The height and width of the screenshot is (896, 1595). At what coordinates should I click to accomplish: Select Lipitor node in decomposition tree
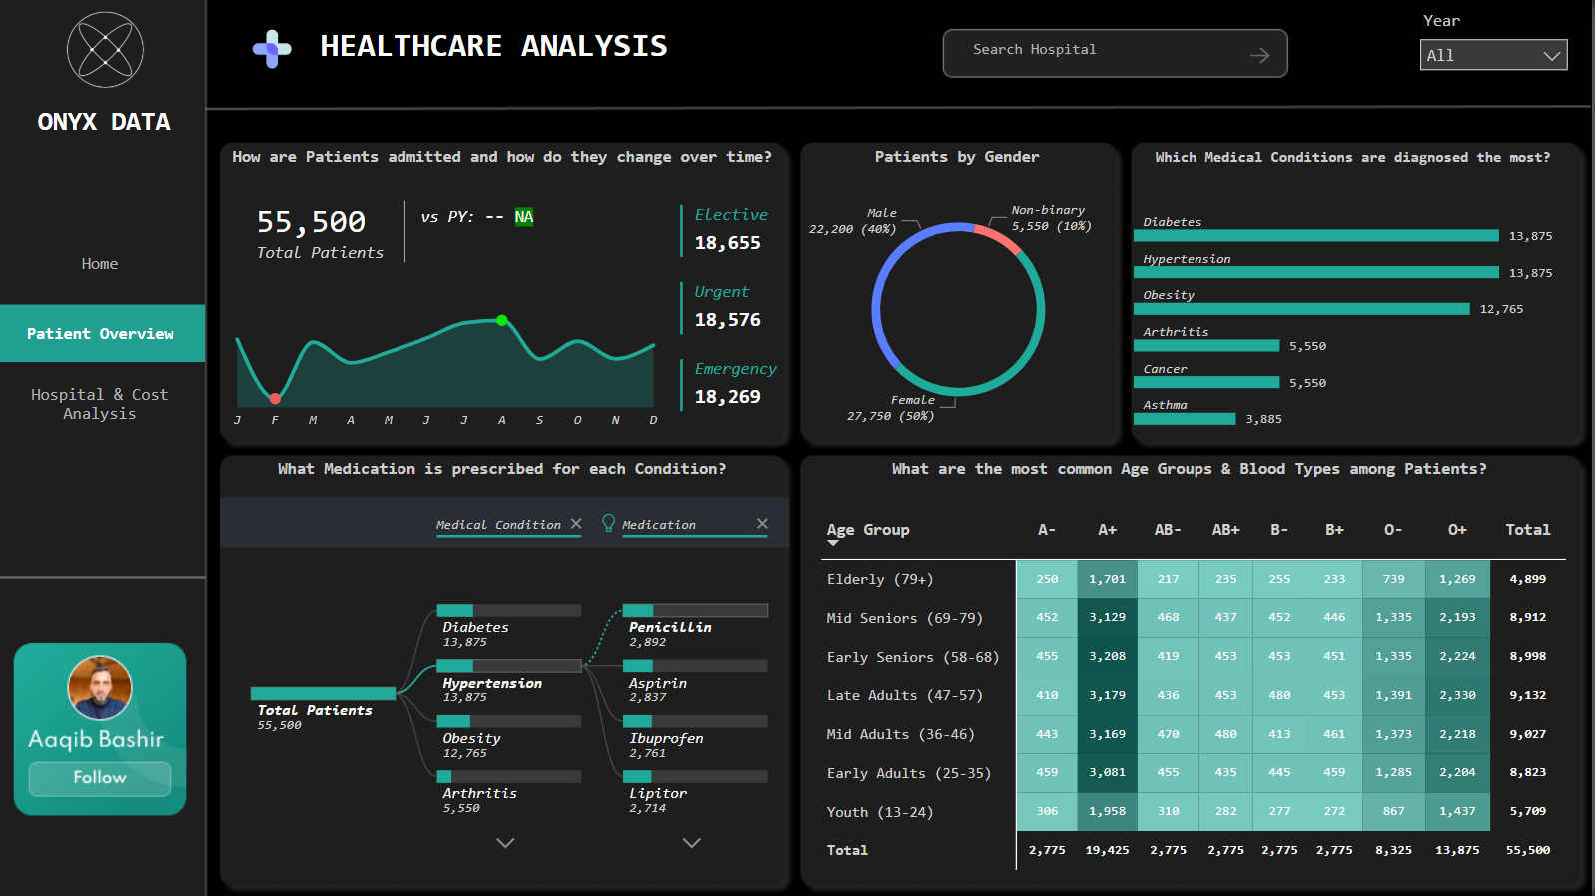(x=695, y=792)
